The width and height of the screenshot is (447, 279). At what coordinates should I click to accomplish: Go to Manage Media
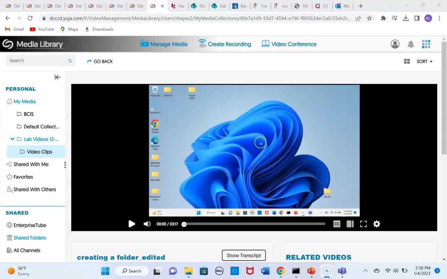tap(164, 44)
